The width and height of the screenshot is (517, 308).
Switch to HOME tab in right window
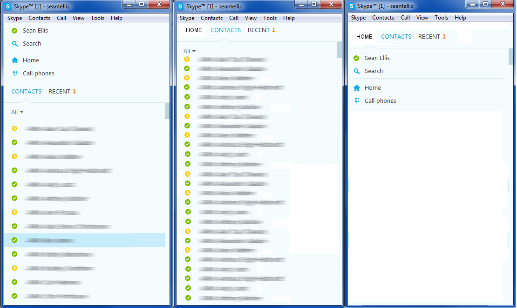(364, 37)
